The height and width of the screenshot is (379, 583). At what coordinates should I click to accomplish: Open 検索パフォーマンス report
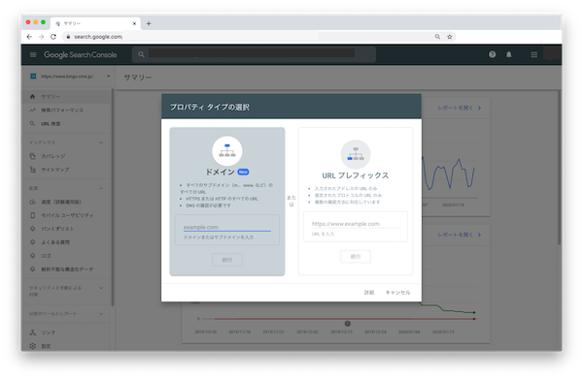pos(66,111)
